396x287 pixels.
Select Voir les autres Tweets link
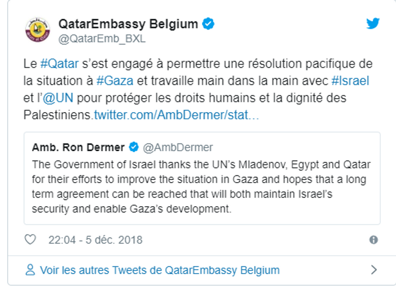[x=159, y=270]
